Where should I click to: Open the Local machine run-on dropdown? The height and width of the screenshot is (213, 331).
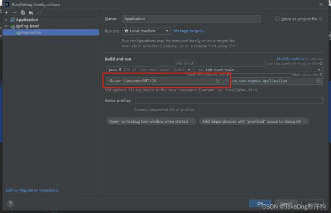tap(146, 31)
